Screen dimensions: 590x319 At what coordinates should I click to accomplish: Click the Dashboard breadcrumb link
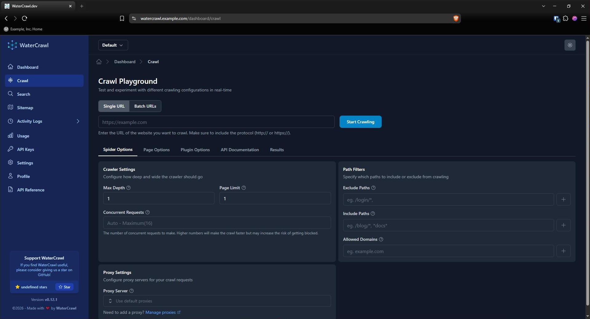pyautogui.click(x=125, y=62)
